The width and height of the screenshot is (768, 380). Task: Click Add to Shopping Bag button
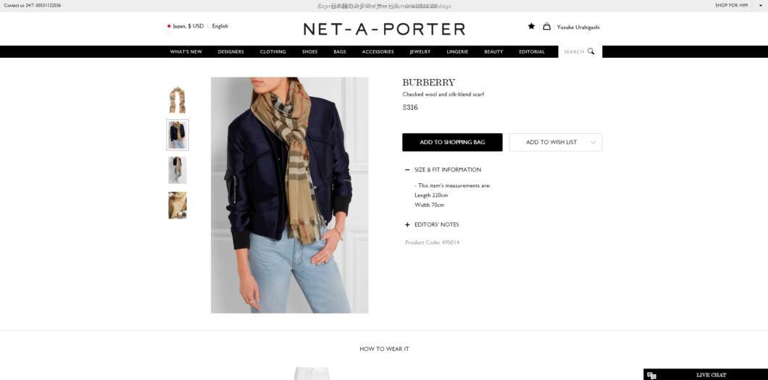coord(452,143)
